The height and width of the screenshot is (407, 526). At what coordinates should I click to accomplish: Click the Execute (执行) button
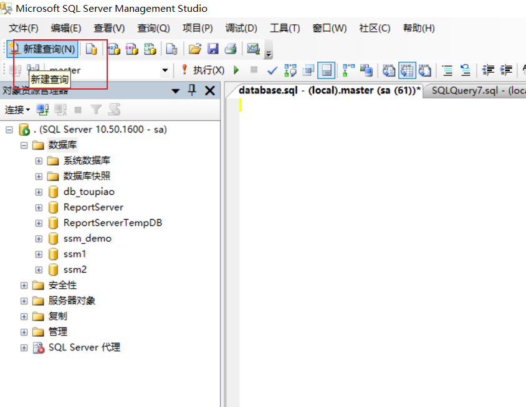click(203, 70)
